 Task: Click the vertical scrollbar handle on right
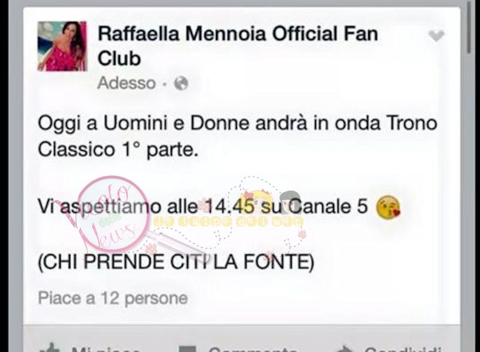coord(469,27)
